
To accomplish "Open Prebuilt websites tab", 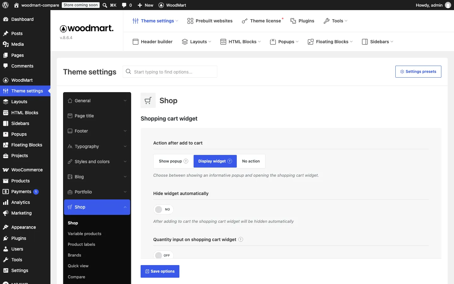I will [x=210, y=21].
